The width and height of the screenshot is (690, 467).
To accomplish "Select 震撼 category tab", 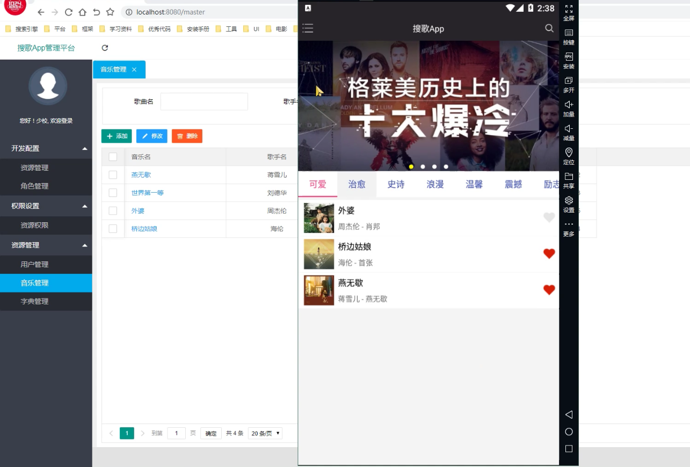I will point(513,184).
